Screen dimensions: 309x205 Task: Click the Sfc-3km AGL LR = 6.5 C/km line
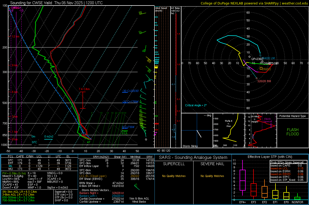click(x=20, y=192)
